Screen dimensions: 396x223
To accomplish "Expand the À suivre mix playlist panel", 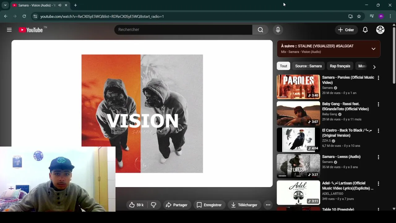I will click(x=373, y=49).
